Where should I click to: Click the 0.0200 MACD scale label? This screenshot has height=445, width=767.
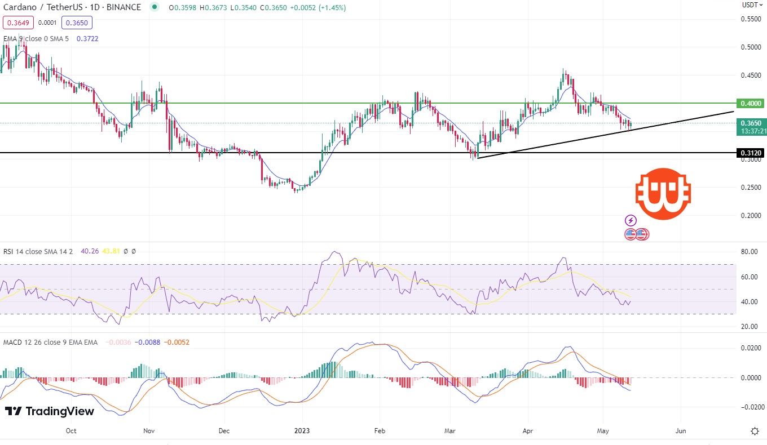(x=751, y=348)
